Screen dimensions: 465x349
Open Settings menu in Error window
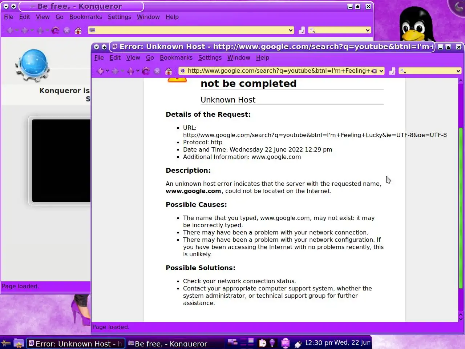coord(210,57)
